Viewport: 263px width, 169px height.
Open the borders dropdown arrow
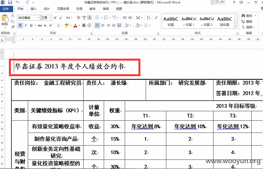(x=150, y=25)
